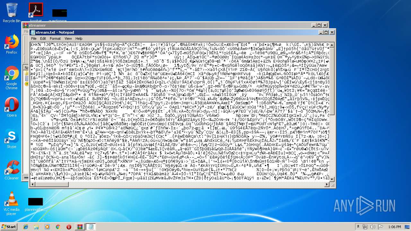The image size is (411, 231).
Task: Click the horizontal scrollbar left arrow
Action: (x=33, y=184)
